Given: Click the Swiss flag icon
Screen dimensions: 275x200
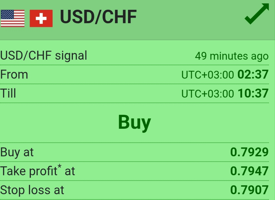Looking at the screenshot, I should [41, 18].
